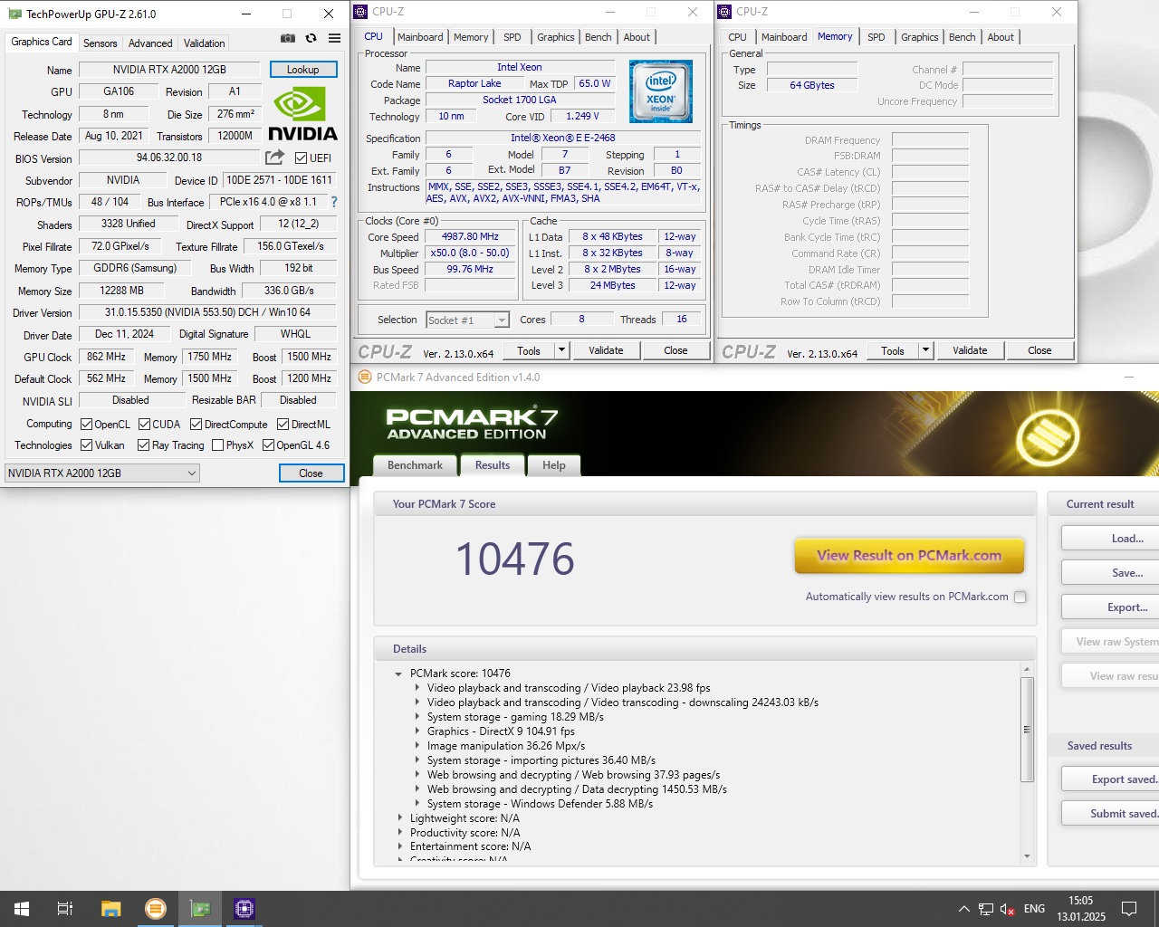Collapse the PCMark score 10476 tree node

[x=398, y=674]
